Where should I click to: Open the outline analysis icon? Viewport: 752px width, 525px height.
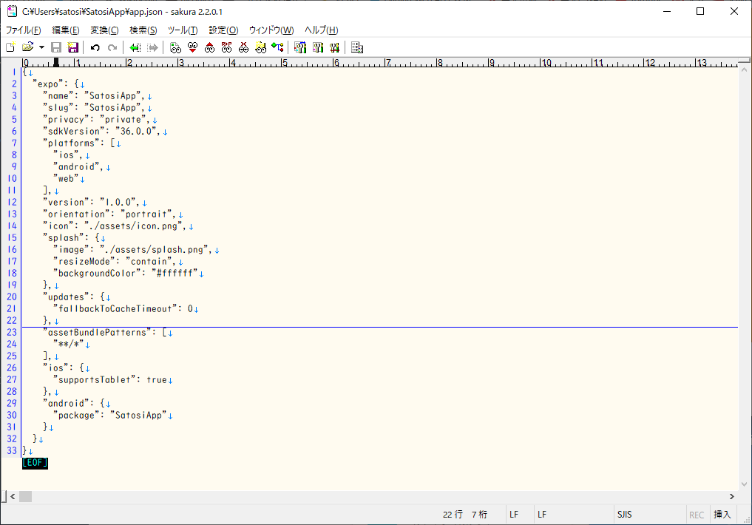pos(277,47)
